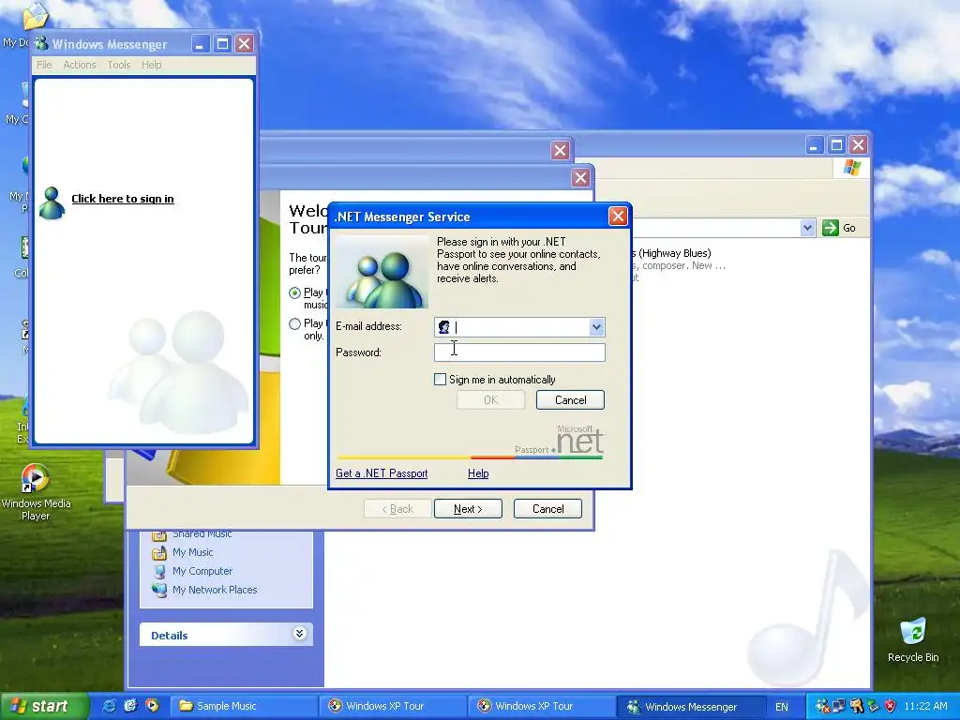Click the My Network Places icon
The height and width of the screenshot is (720, 960).
tap(159, 590)
